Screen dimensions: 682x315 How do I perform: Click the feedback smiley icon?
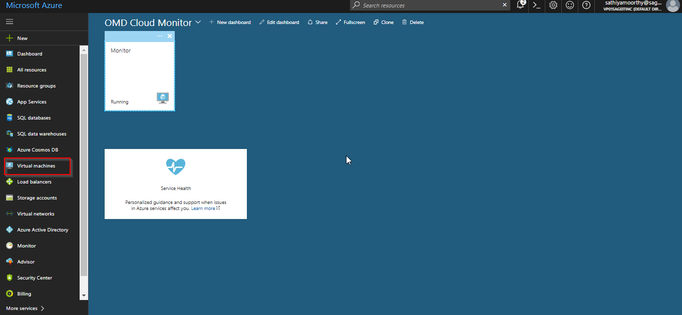[570, 5]
